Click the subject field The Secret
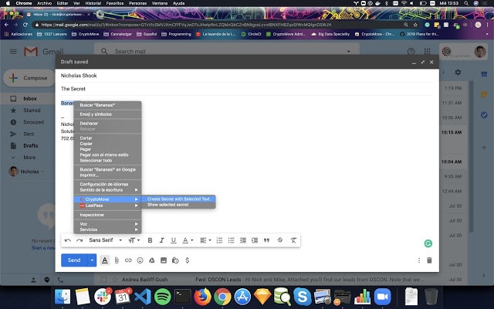The height and width of the screenshot is (309, 494). pos(246,89)
